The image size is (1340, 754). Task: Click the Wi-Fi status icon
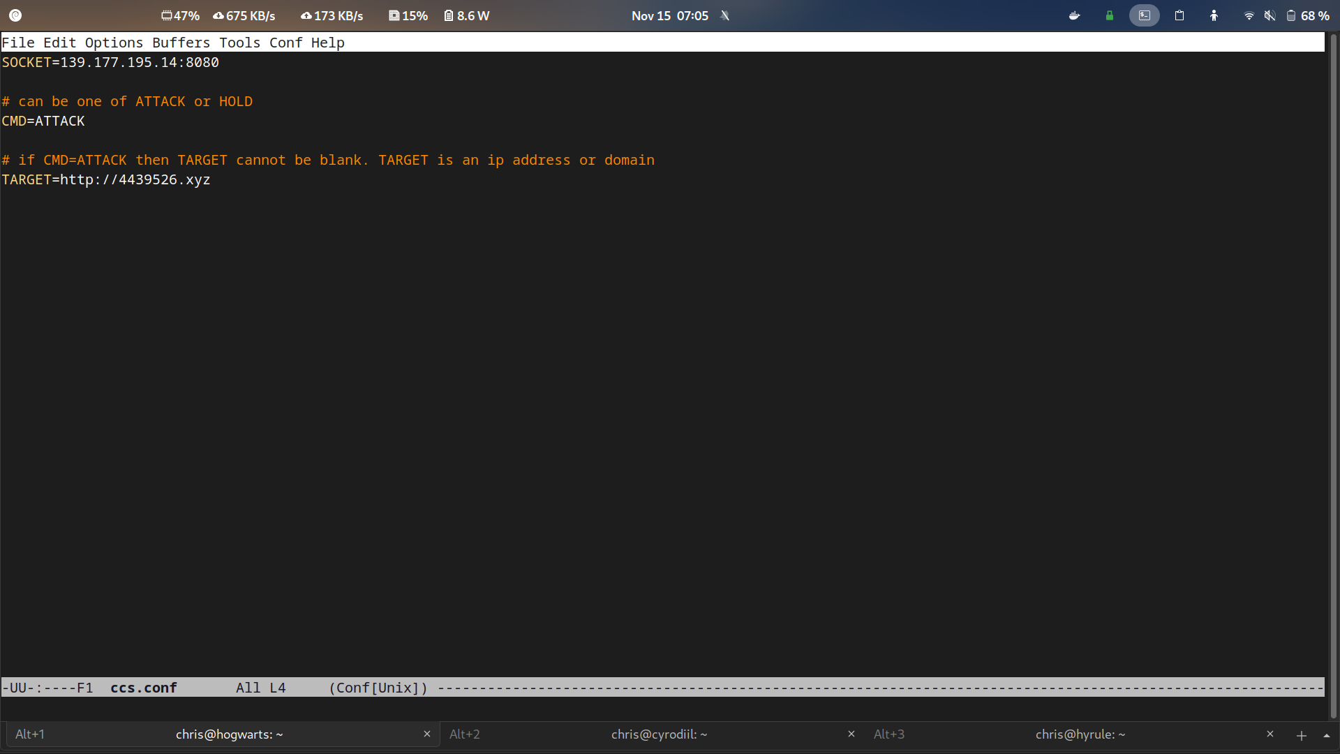click(1249, 15)
